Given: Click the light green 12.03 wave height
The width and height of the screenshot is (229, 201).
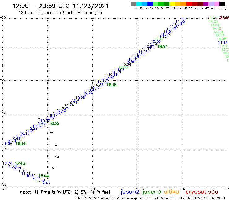Looking at the screenshot, I should click(x=123, y=67).
